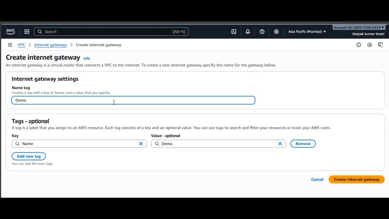This screenshot has width=389, height=219.
Task: Go to Internet gateways breadcrumb
Action: [50, 45]
